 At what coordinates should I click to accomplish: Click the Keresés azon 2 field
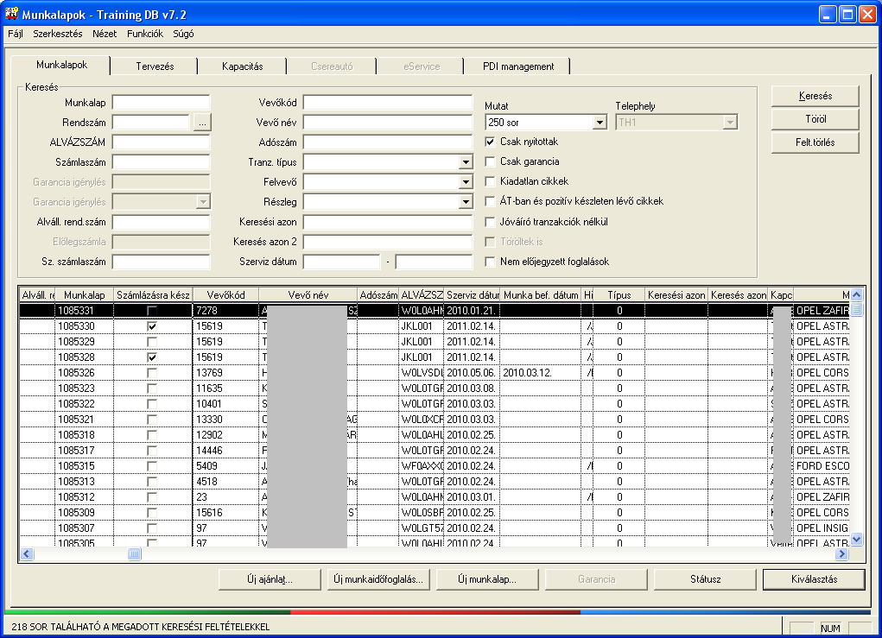pyautogui.click(x=388, y=242)
